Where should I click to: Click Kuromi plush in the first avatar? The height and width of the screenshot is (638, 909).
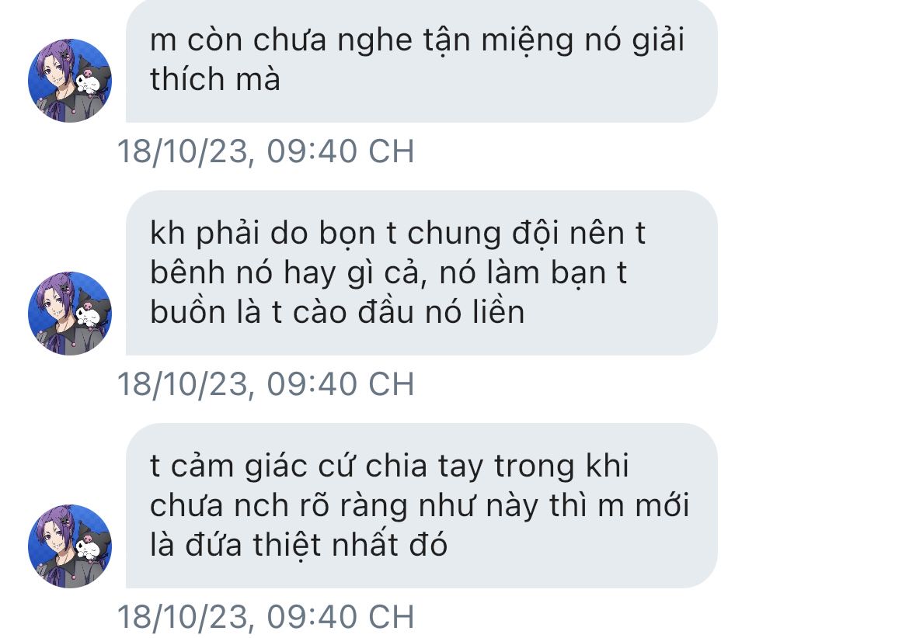click(x=92, y=81)
